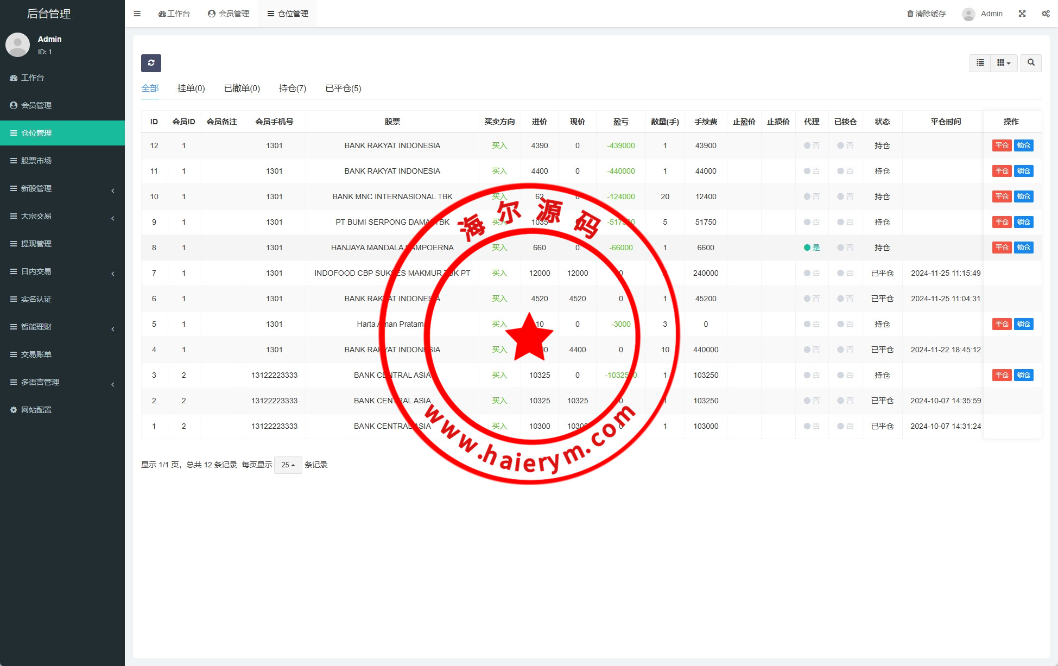Screen dimensions: 1058x666
Task: Open the table search icon
Action: tap(1030, 63)
